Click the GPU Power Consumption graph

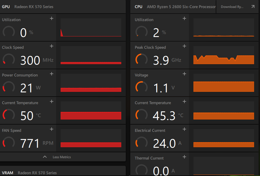(x=91, y=83)
